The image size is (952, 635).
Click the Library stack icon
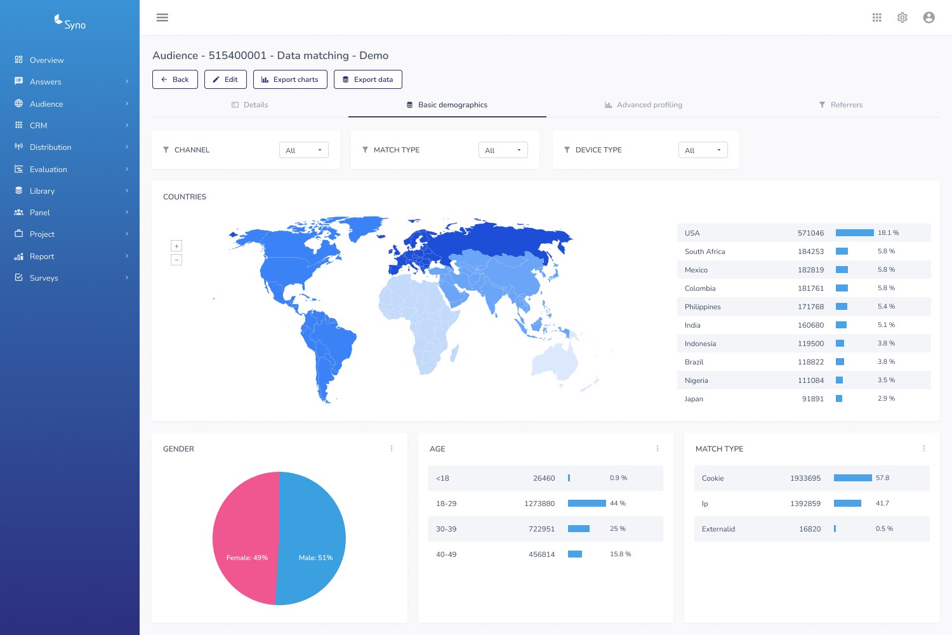(18, 190)
